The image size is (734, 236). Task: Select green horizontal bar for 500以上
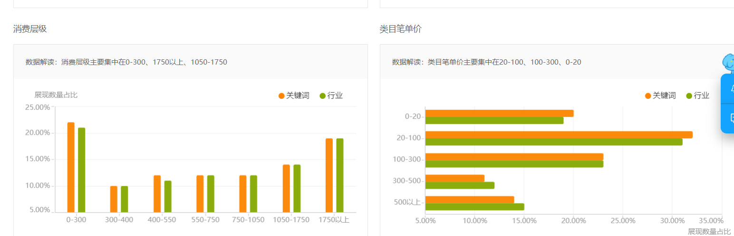point(475,207)
